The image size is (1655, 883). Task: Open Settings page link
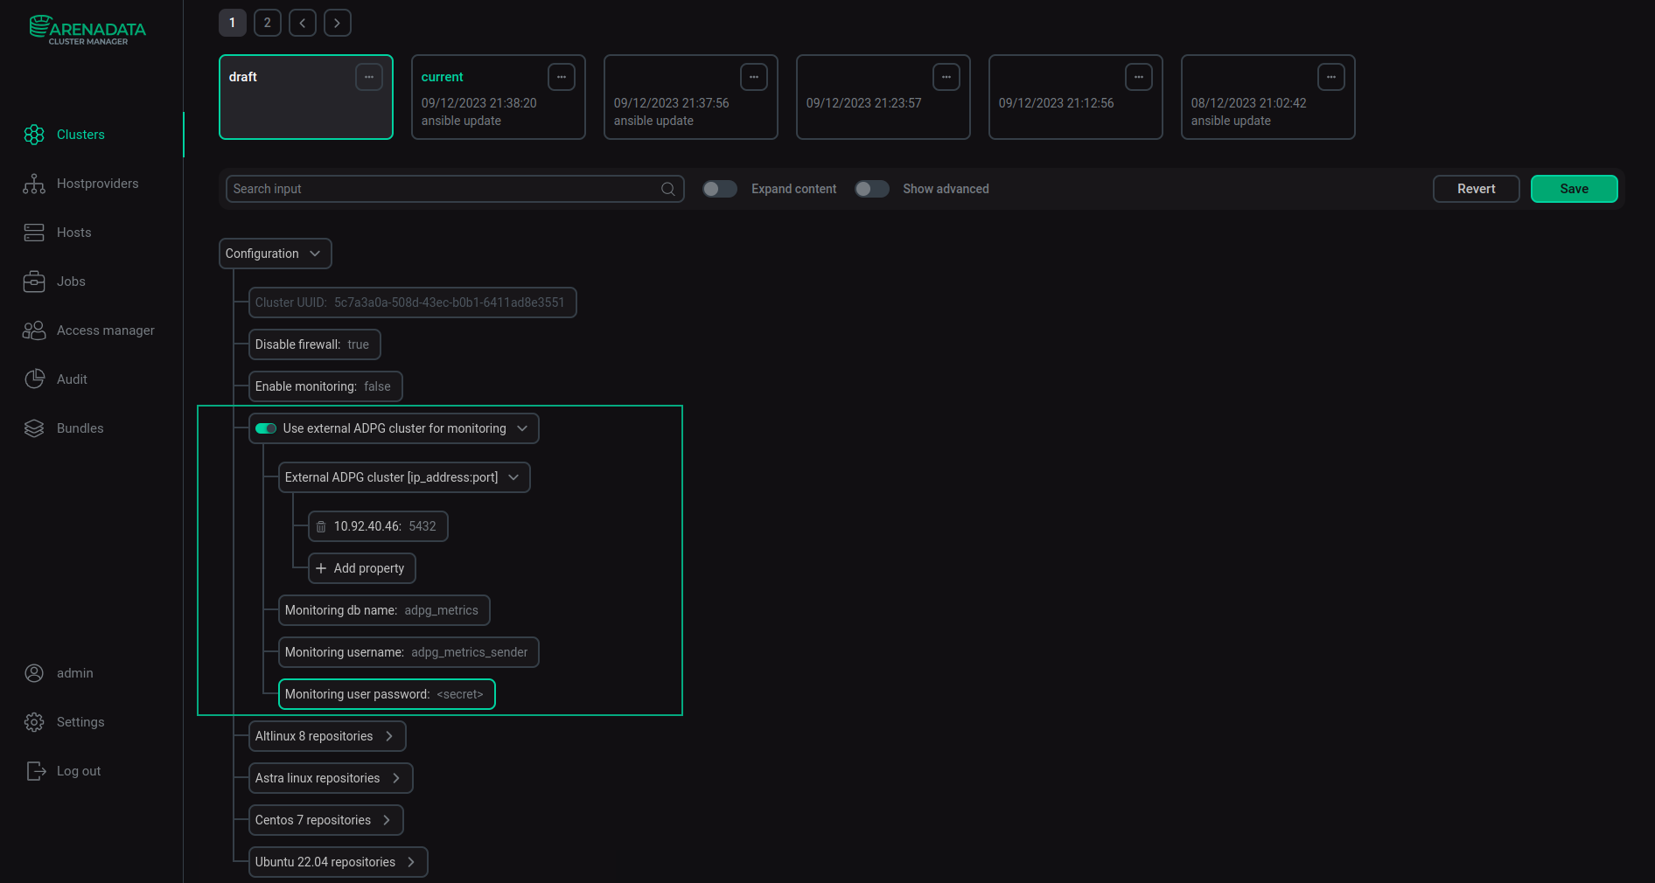80,722
